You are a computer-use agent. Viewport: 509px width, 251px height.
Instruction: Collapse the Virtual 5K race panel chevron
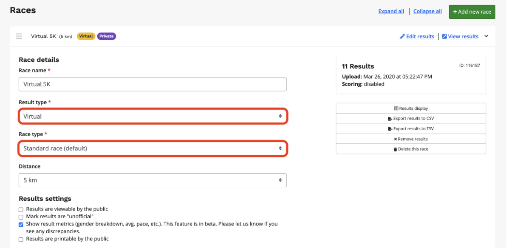click(486, 36)
